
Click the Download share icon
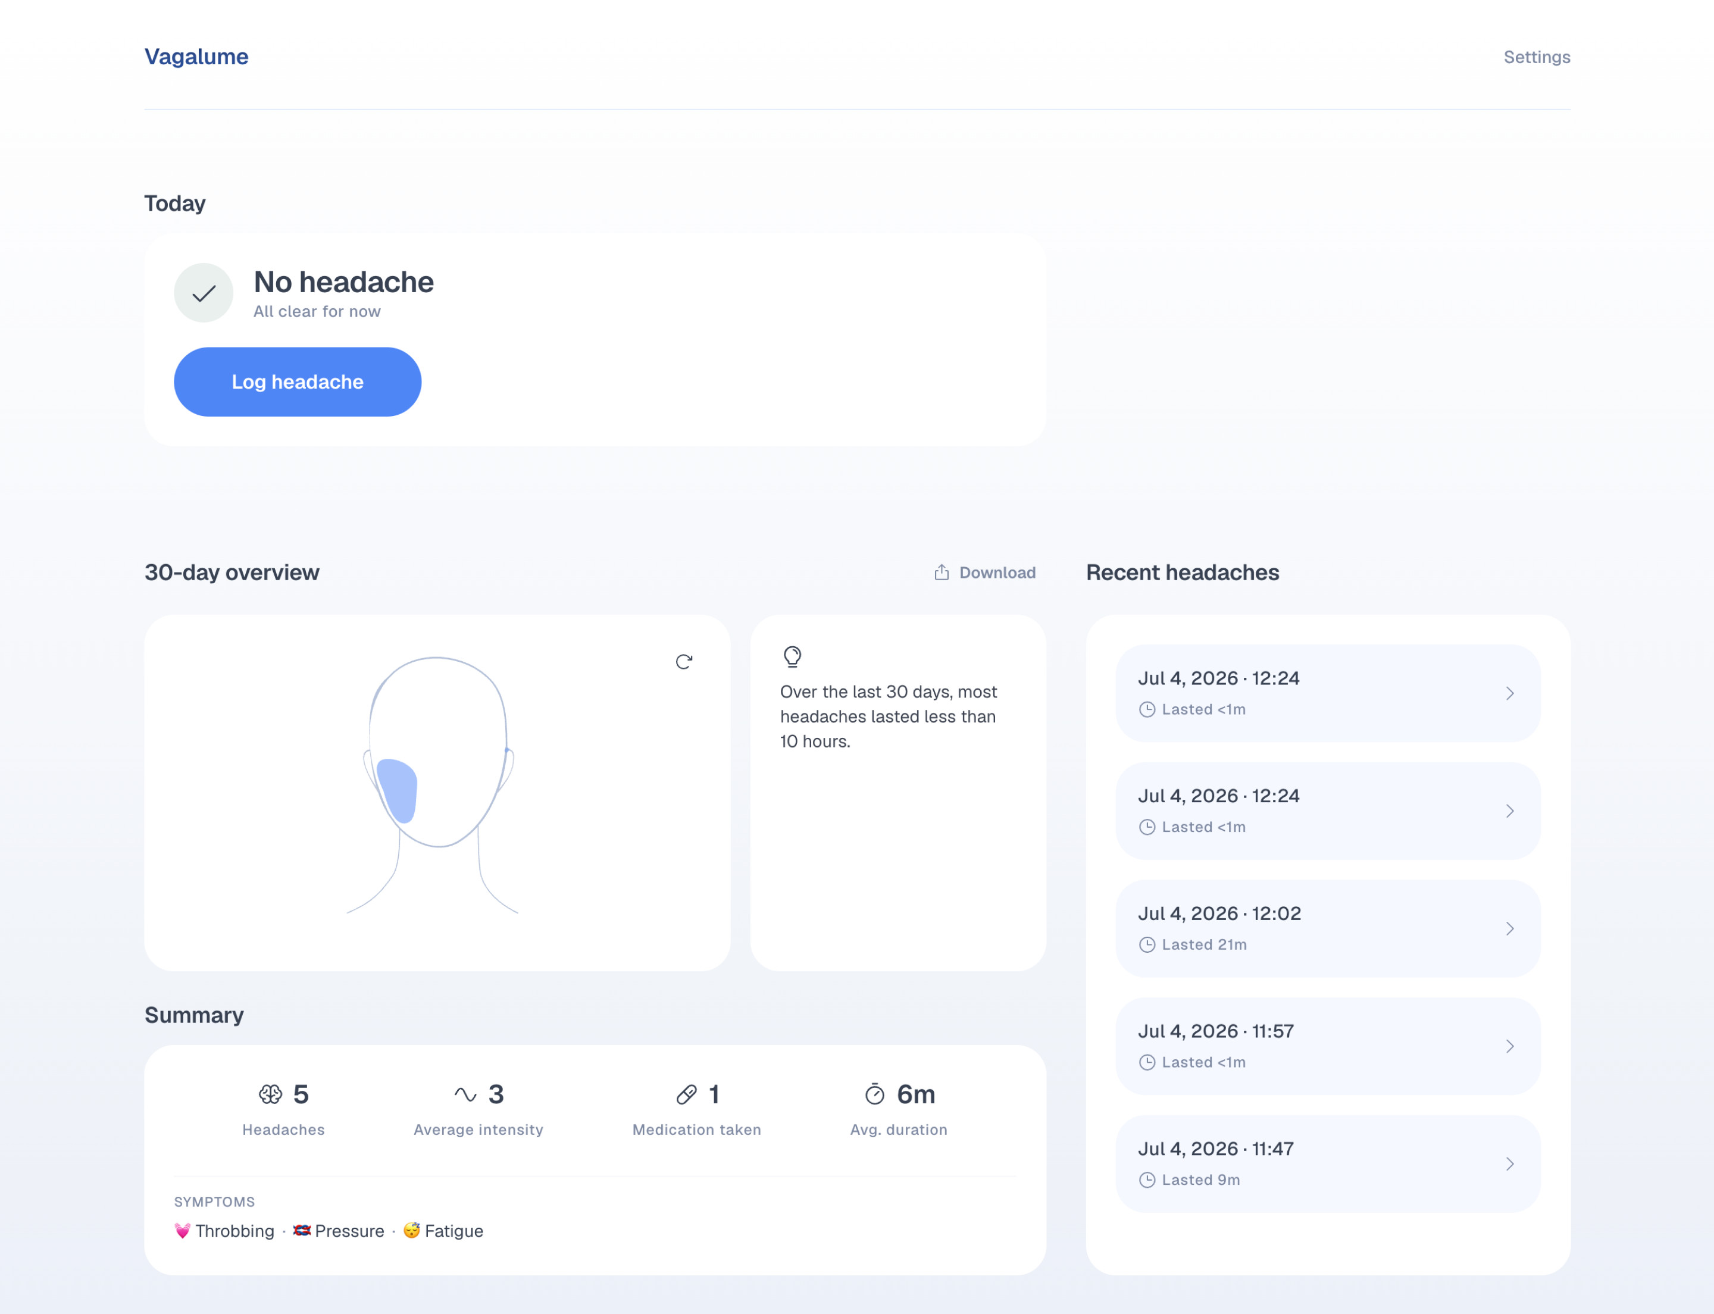pyautogui.click(x=942, y=572)
